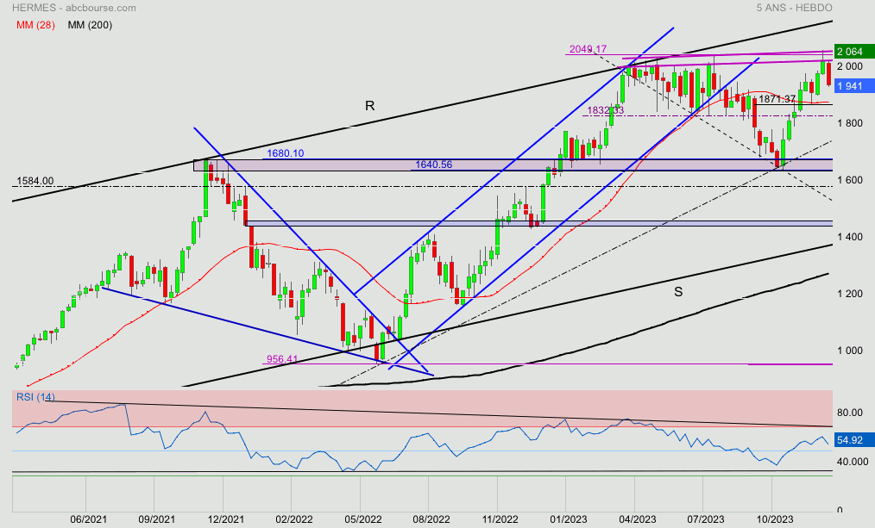Click the "5 ANS - HEBDO" period label
This screenshot has height=528, width=875.
click(x=794, y=8)
